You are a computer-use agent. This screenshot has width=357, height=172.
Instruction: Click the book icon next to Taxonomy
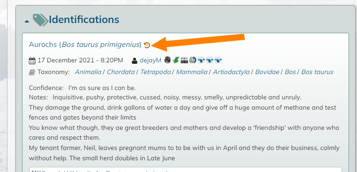(32, 72)
